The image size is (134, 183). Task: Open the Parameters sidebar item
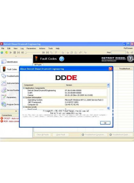pos(9,97)
